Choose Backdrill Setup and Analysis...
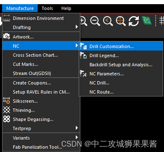The image size is (164, 152). 121,65
